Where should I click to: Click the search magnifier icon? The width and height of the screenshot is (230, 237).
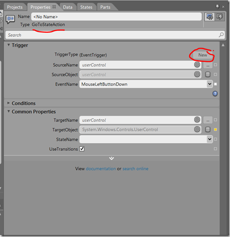tap(221, 35)
